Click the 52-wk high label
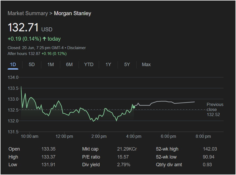This screenshot has height=175, width=236. [167, 149]
